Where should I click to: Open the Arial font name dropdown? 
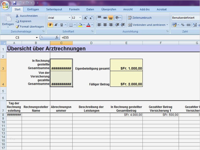click(69, 17)
